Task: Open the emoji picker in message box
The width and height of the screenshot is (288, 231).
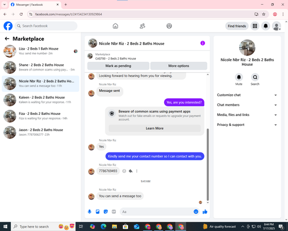Action: [x=196, y=212]
